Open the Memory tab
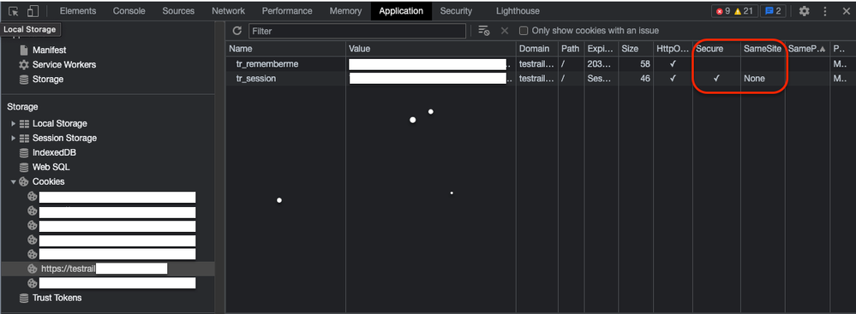This screenshot has width=856, height=314. pos(345,11)
